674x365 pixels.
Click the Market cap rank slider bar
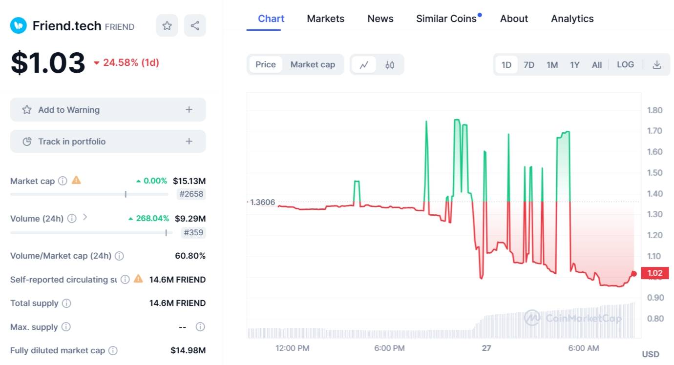89,194
